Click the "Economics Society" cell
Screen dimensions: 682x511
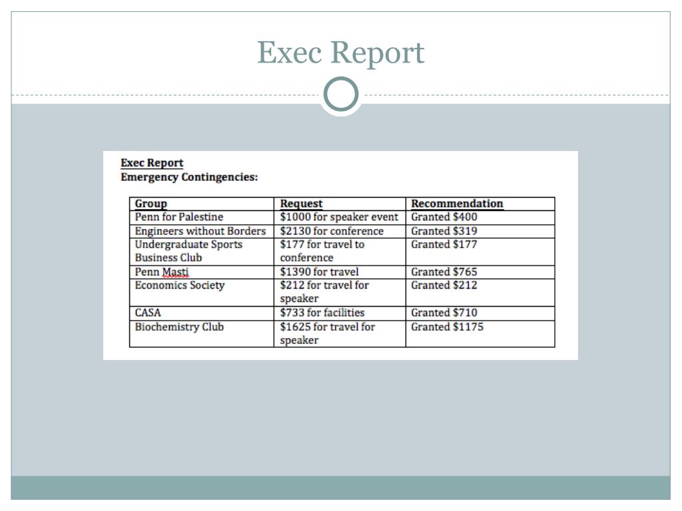click(202, 293)
